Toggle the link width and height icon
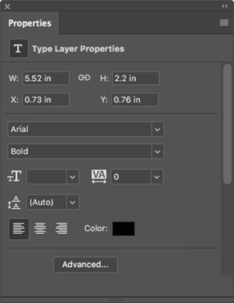This screenshot has height=303, width=234. (x=84, y=78)
